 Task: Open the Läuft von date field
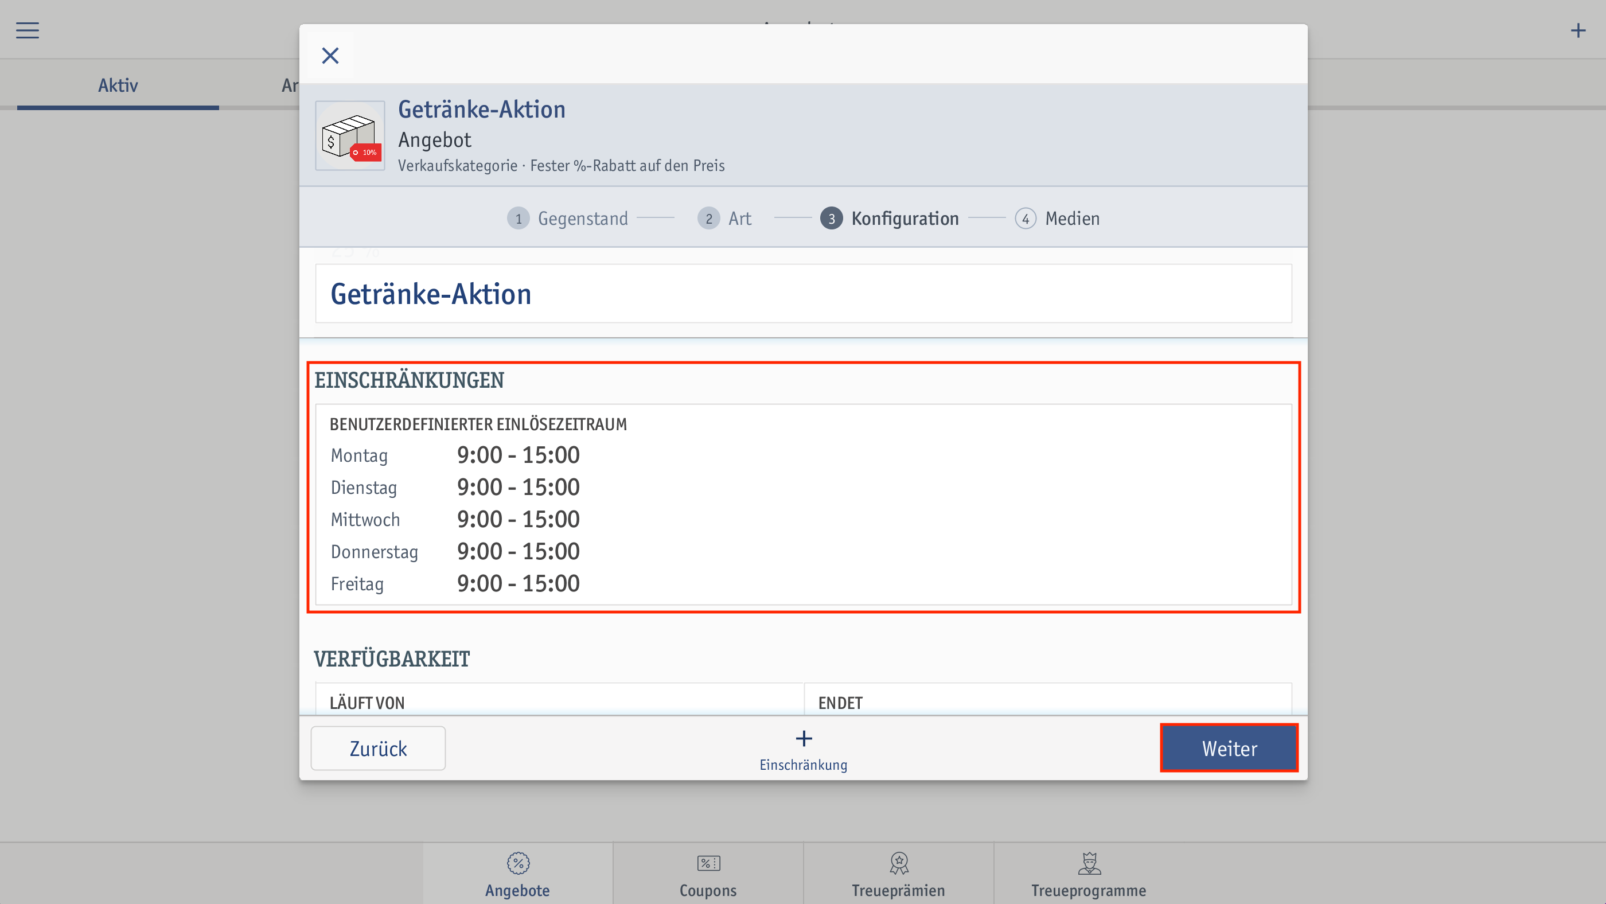click(559, 699)
